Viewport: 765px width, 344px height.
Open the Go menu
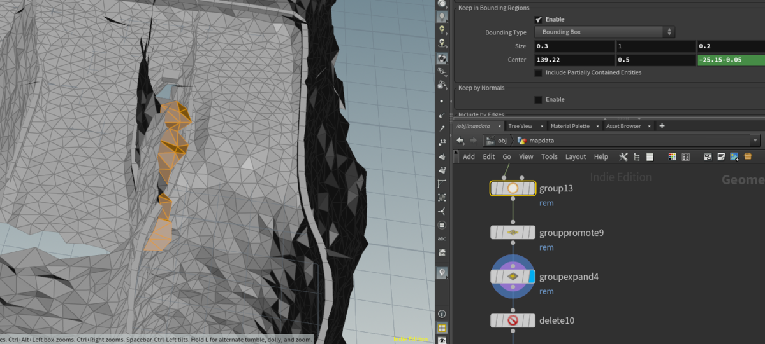507,156
